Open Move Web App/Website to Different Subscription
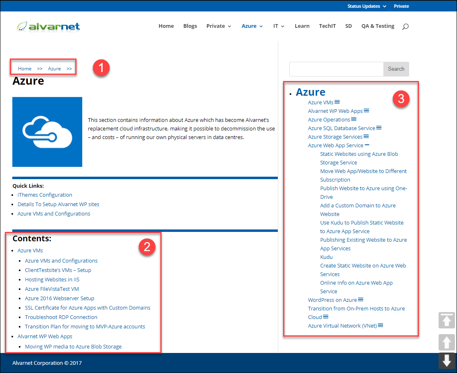 coord(363,175)
